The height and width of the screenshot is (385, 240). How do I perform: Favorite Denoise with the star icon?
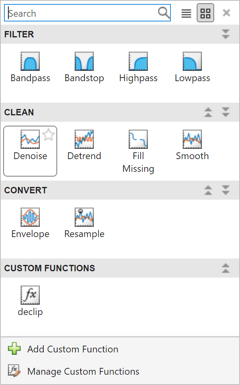[x=48, y=135]
